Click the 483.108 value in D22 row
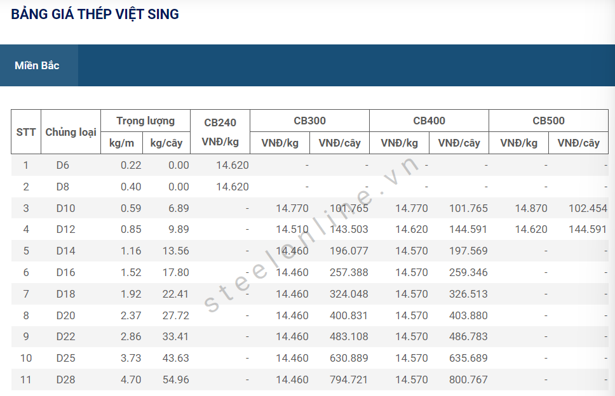 [349, 336]
